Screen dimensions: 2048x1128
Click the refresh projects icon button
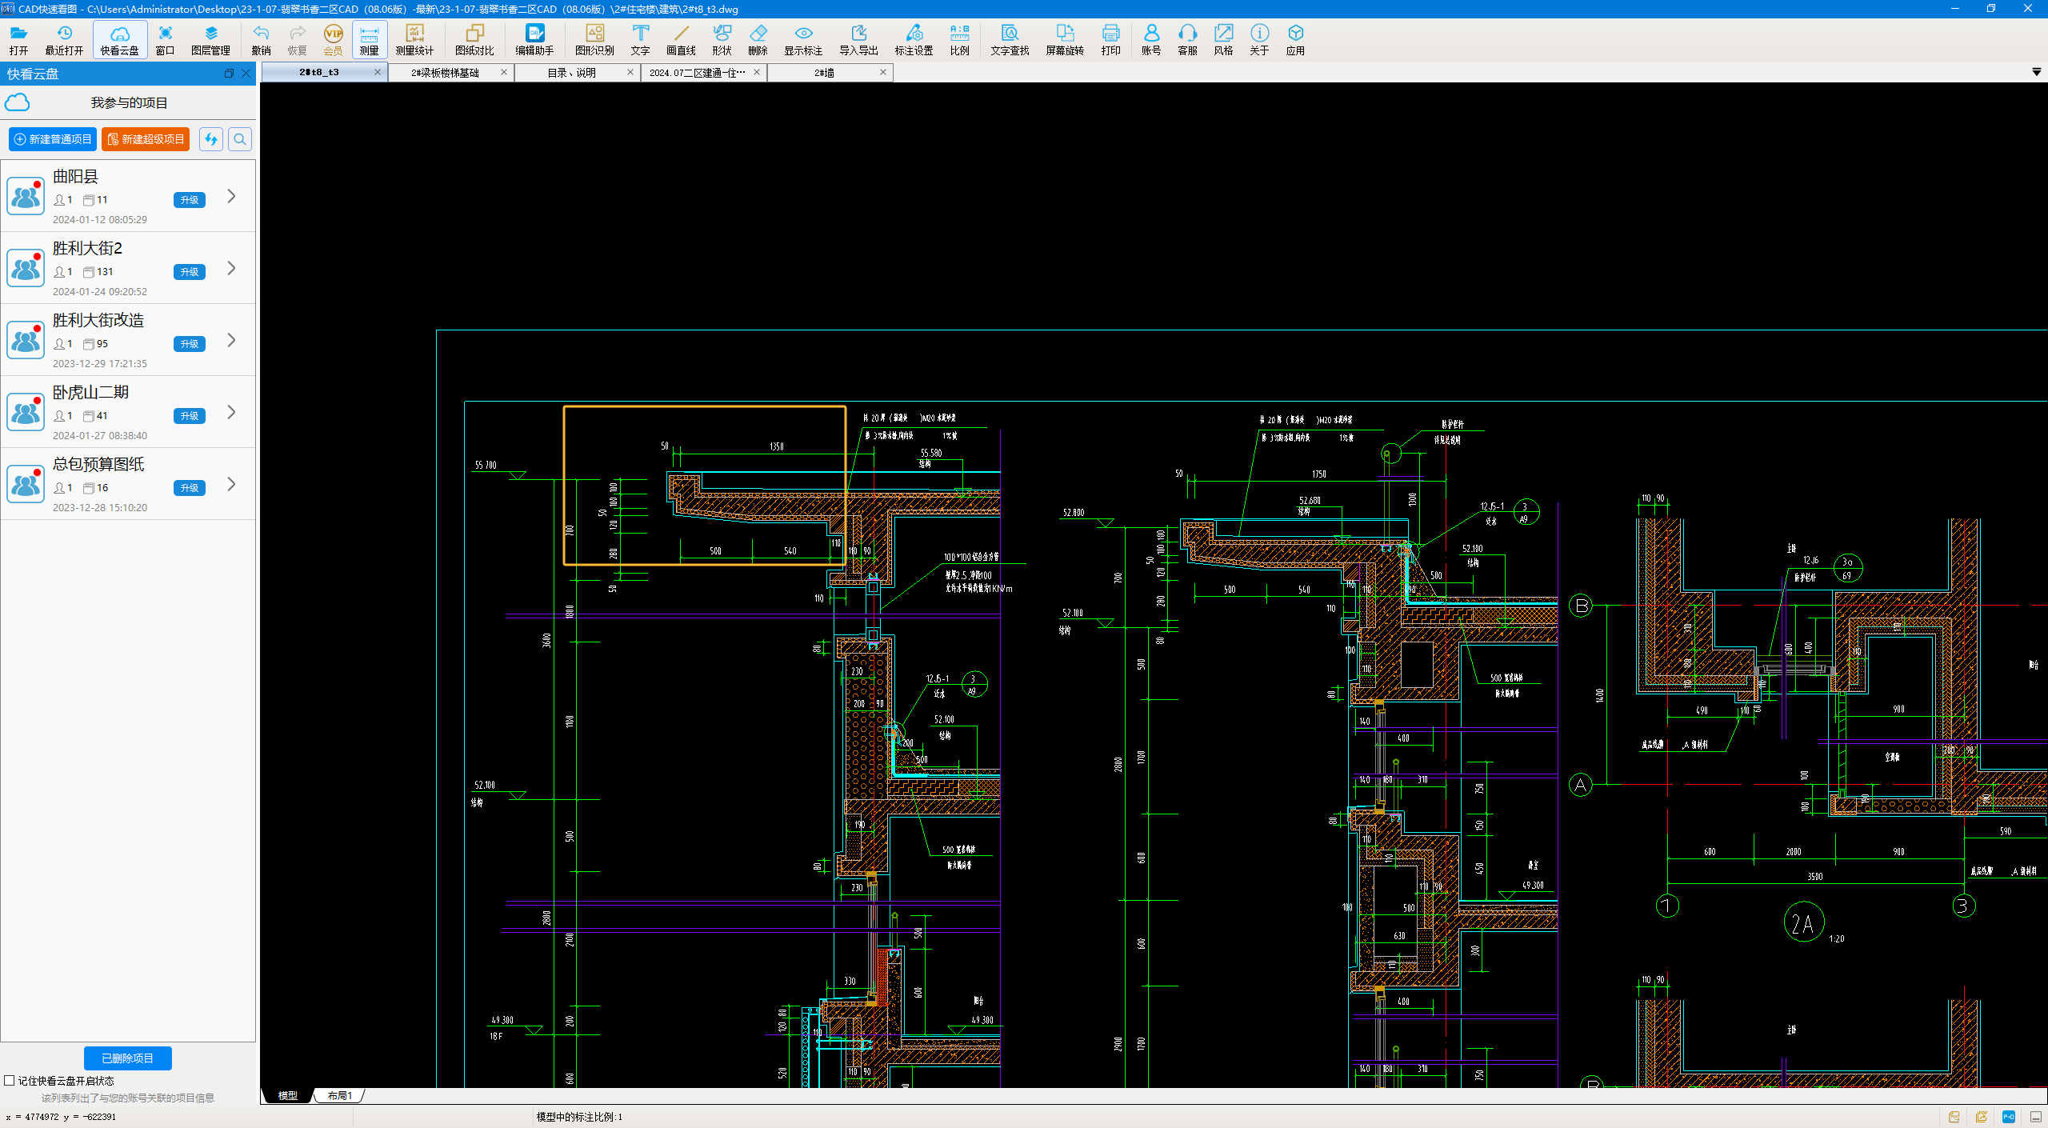[211, 139]
